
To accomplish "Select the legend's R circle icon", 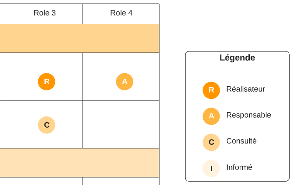I will [x=211, y=90].
